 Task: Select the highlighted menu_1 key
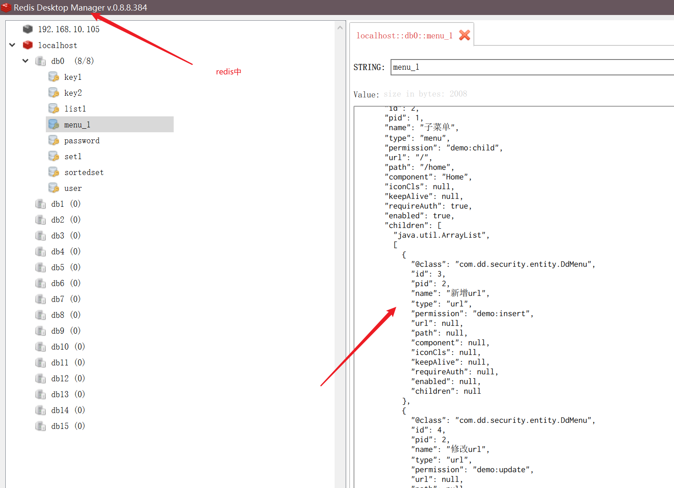pyautogui.click(x=78, y=124)
